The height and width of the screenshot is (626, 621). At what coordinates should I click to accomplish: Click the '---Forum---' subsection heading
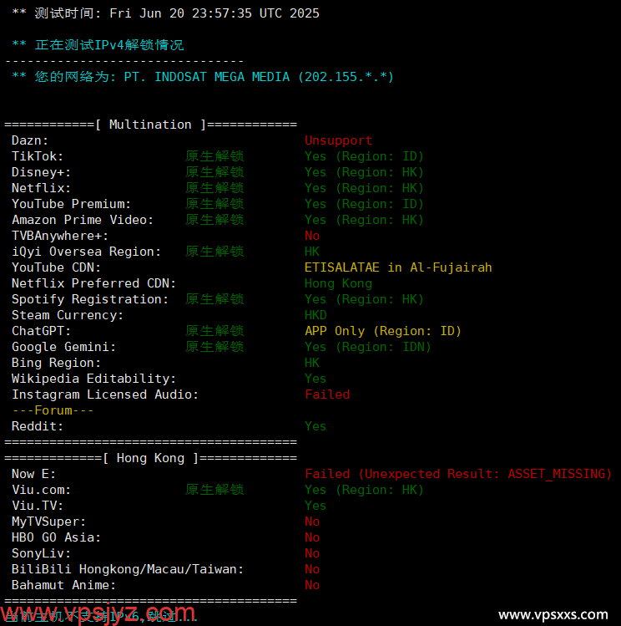click(x=53, y=410)
